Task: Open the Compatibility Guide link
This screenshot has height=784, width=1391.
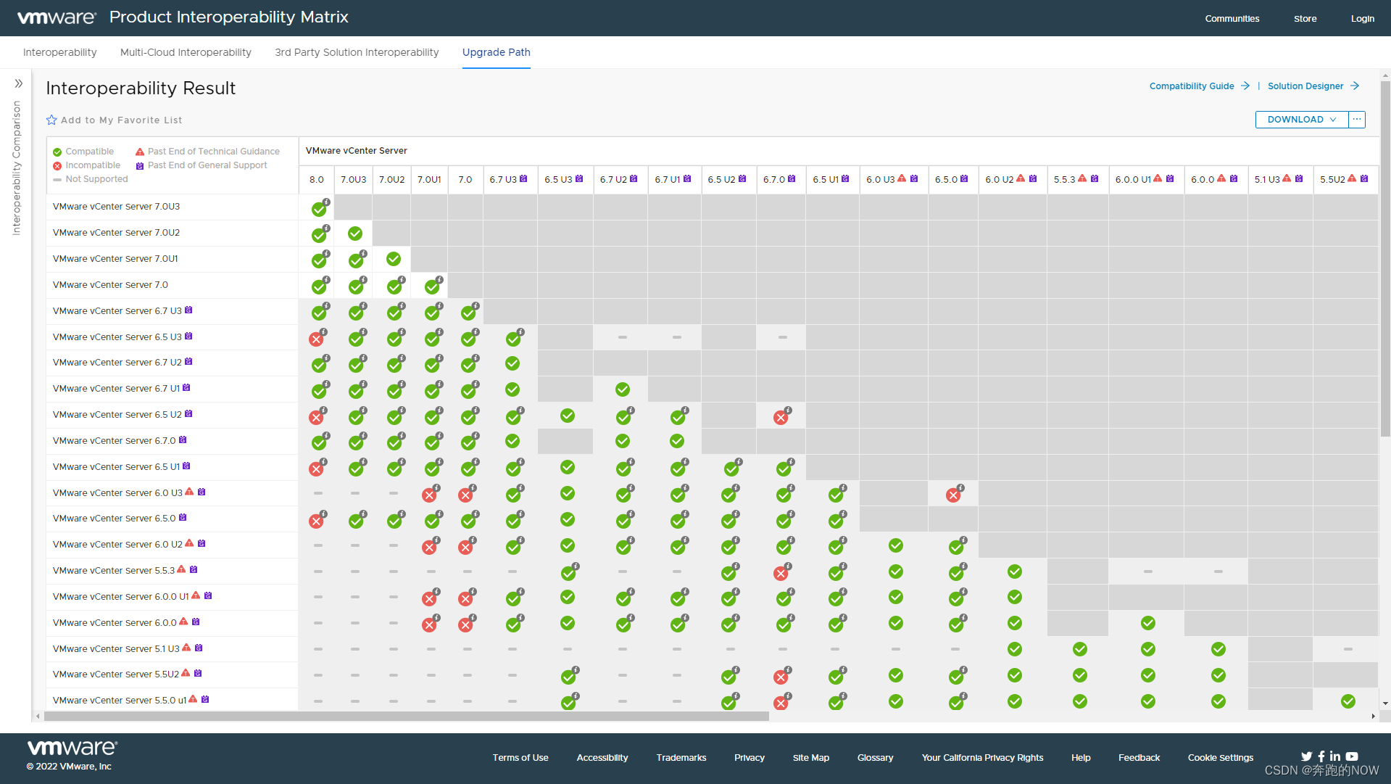Action: [x=1200, y=86]
